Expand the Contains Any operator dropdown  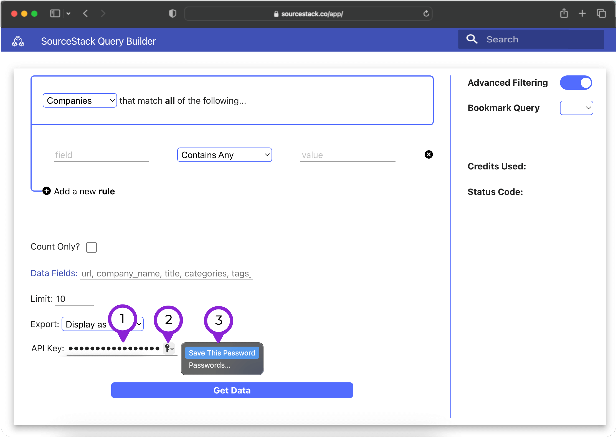[224, 155]
